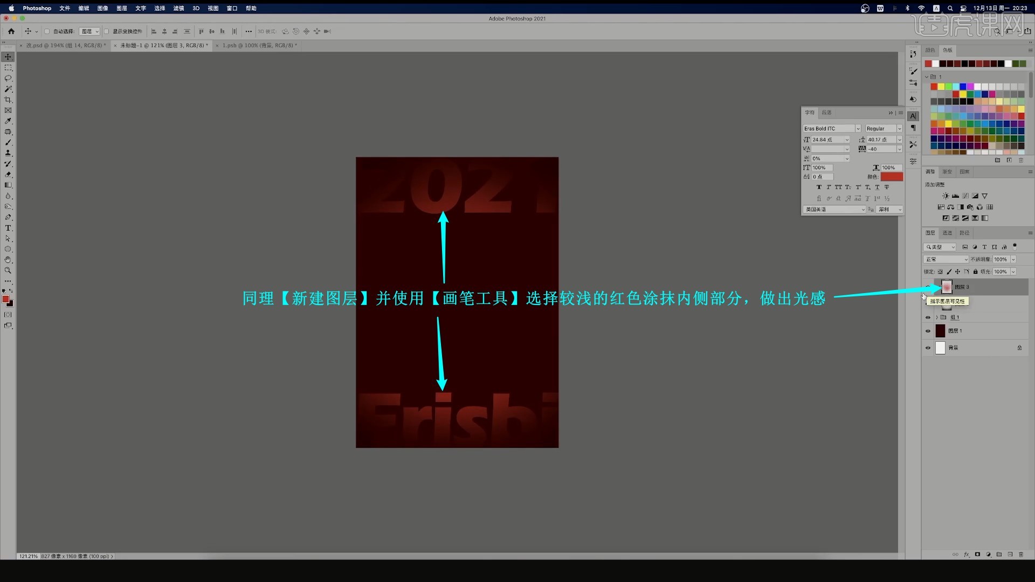The height and width of the screenshot is (582, 1035).
Task: Hide the 背景 layer
Action: pyautogui.click(x=928, y=348)
